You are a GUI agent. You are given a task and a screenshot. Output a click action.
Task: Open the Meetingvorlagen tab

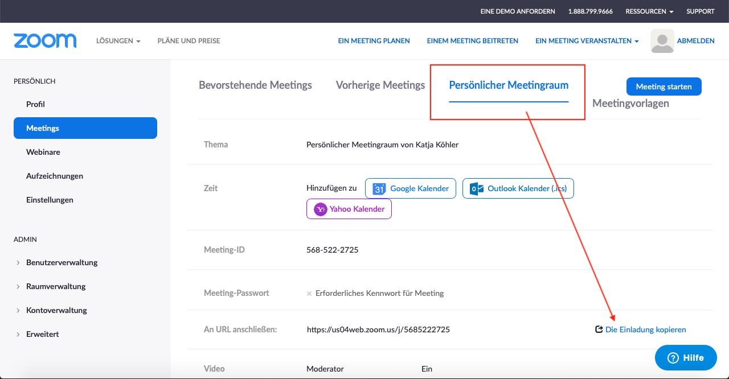point(630,104)
